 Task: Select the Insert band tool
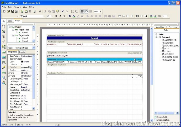click(4, 47)
